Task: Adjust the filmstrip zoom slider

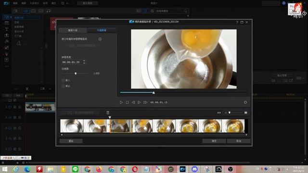Action: [230, 113]
